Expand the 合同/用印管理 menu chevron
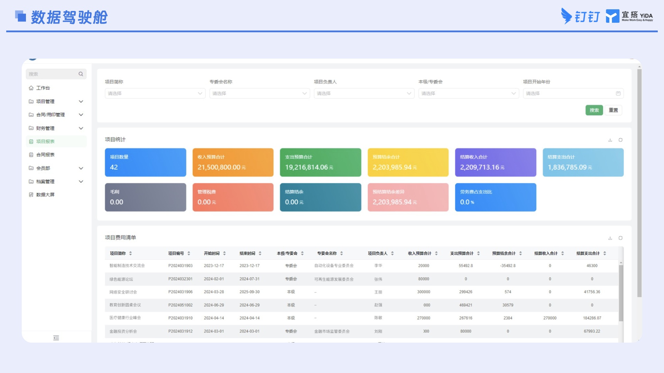Screen dimensions: 664x373 tap(81, 115)
